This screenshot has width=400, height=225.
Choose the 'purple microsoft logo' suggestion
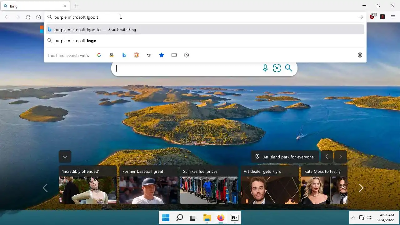[205, 41]
